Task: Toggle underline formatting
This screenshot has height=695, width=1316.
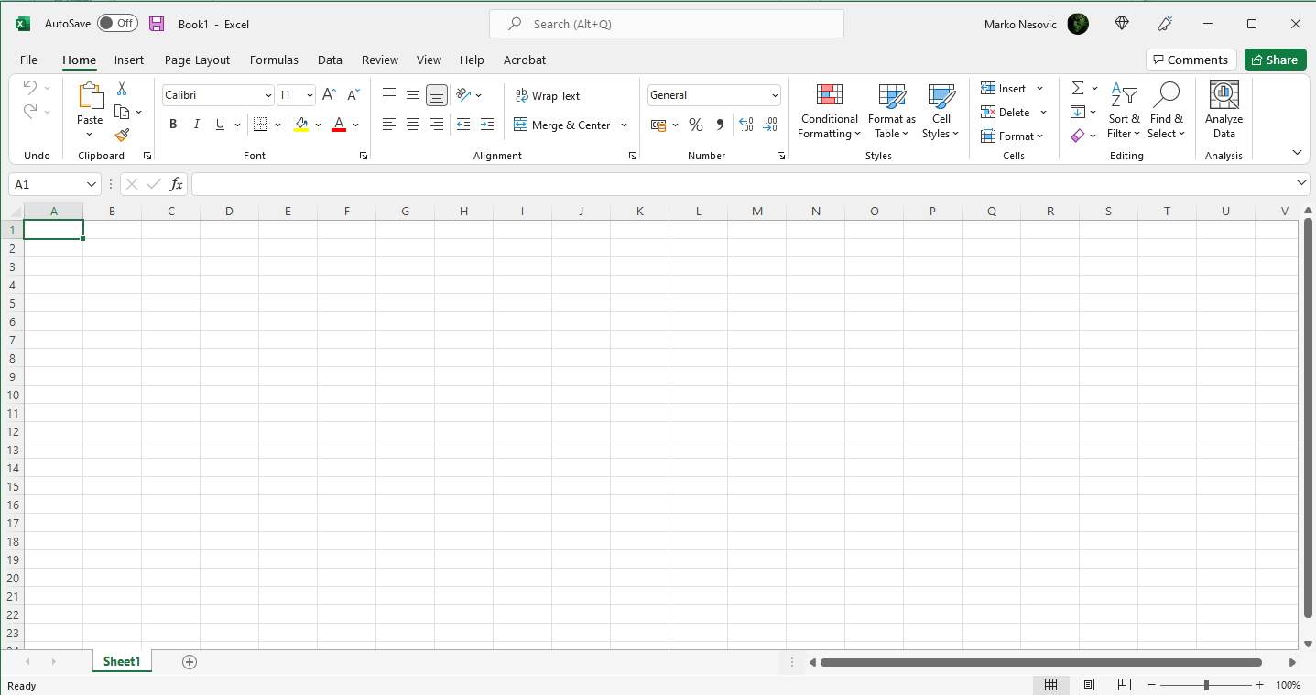Action: click(219, 124)
